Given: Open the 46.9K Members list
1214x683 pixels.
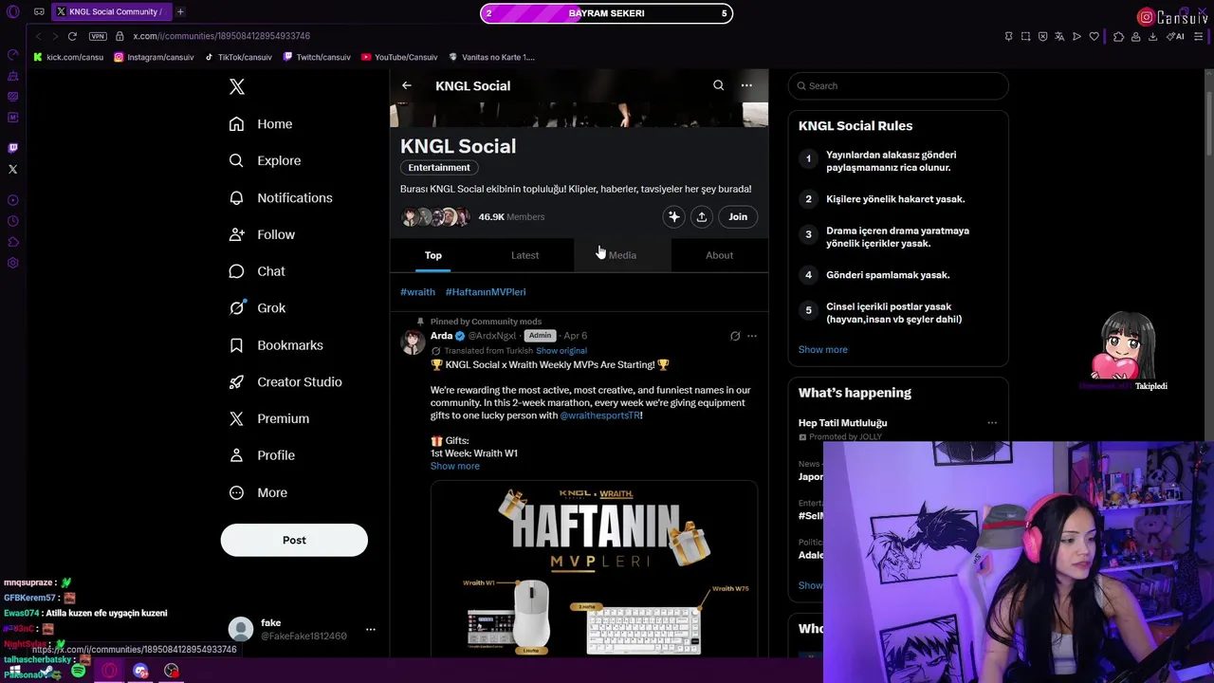Looking at the screenshot, I should pyautogui.click(x=511, y=217).
